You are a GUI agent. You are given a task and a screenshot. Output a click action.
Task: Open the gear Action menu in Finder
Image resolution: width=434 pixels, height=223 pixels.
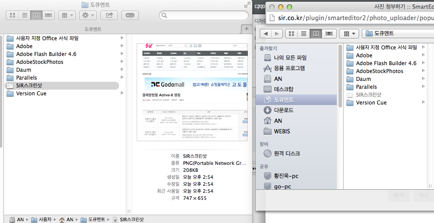point(88,15)
